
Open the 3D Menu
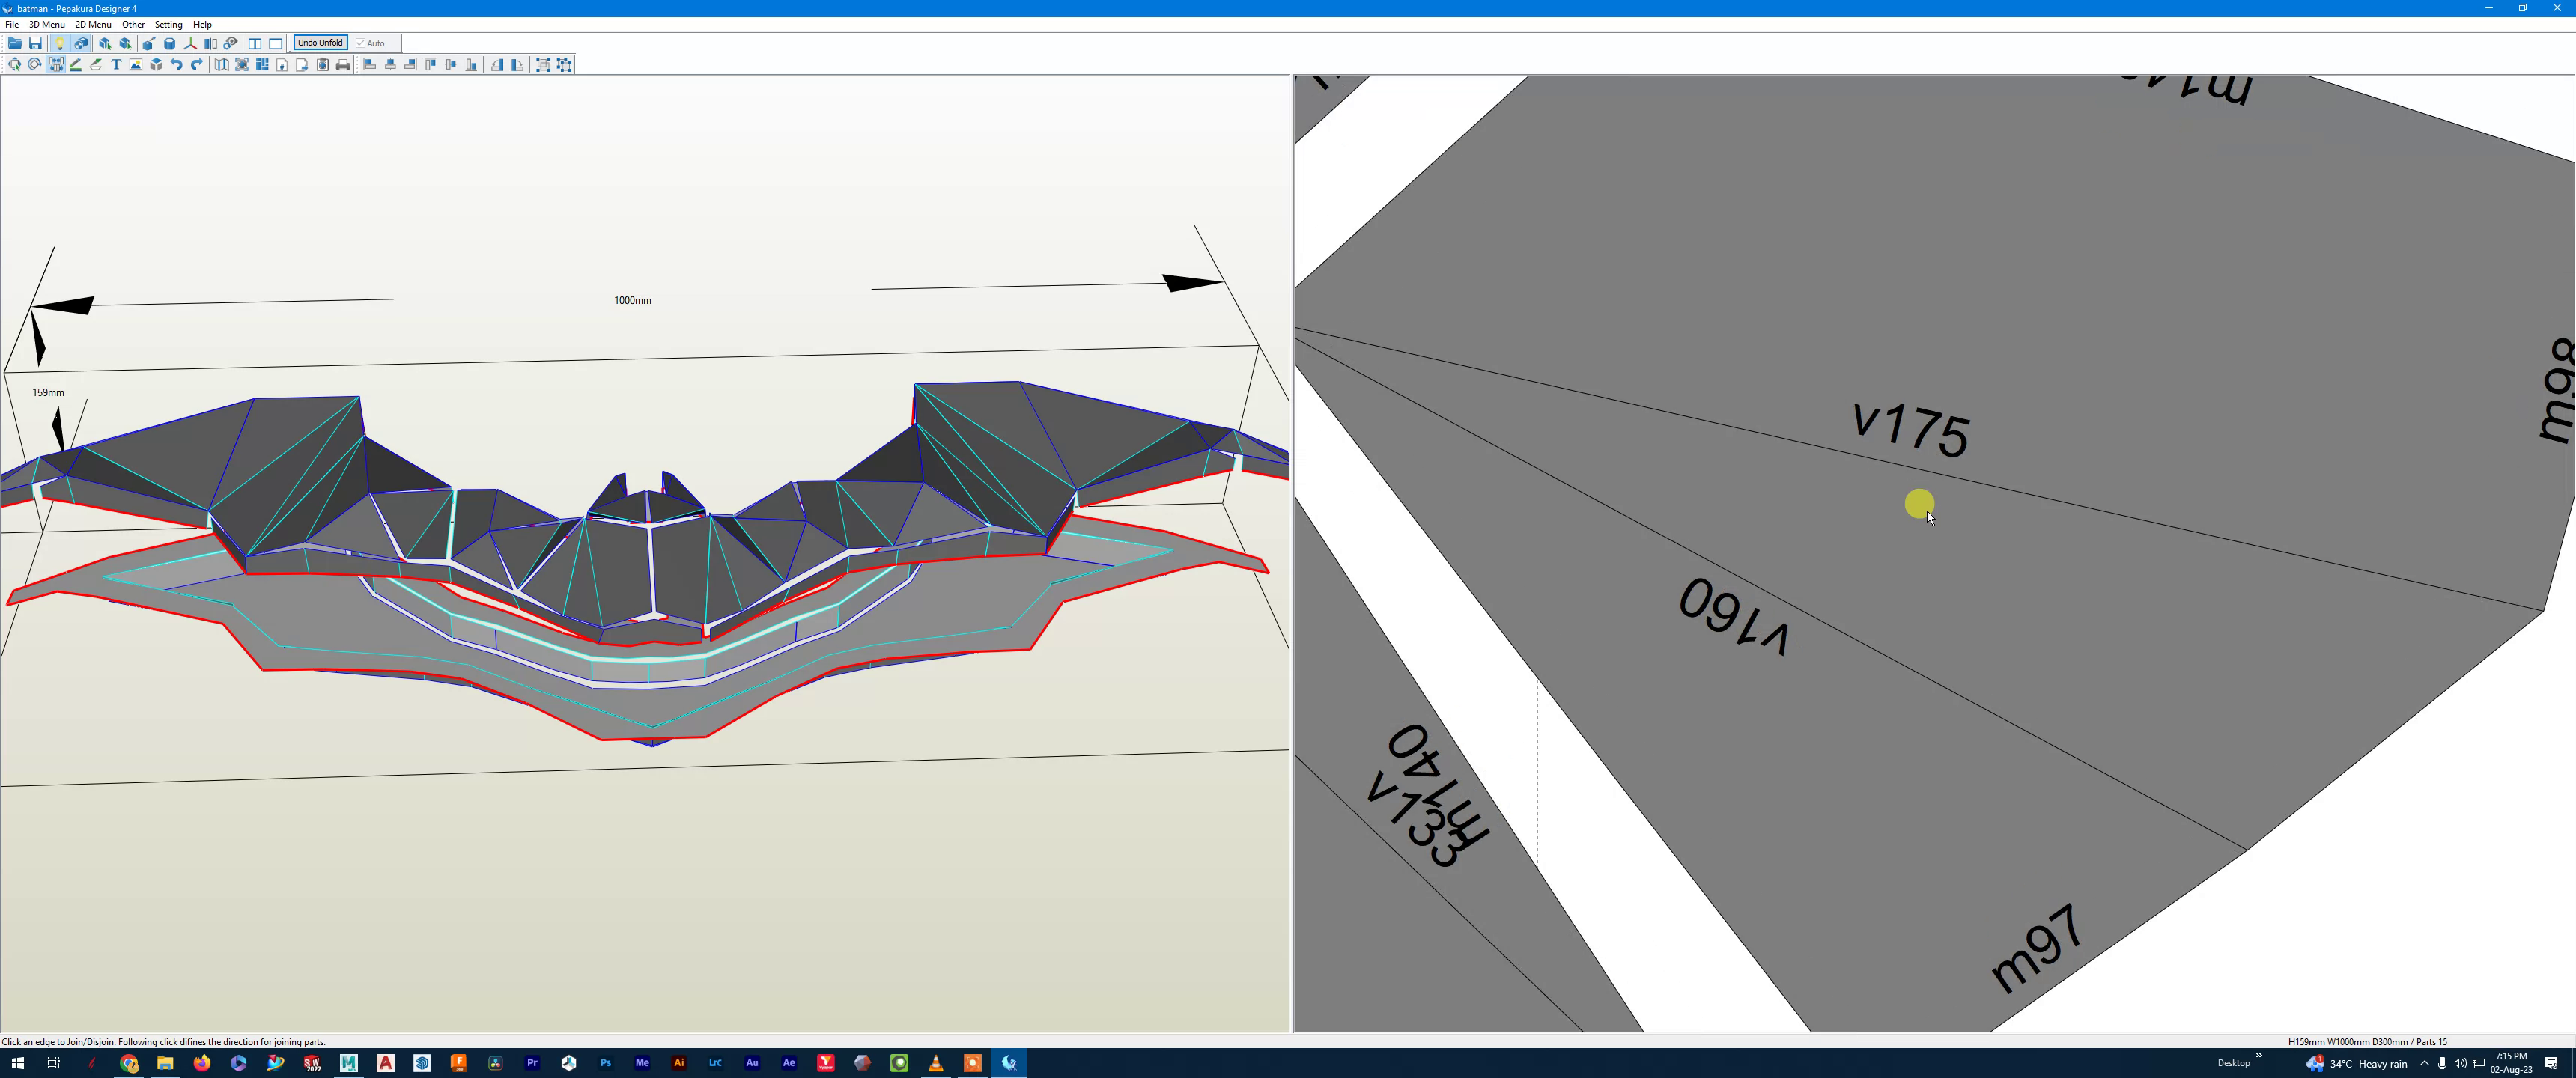[x=46, y=24]
